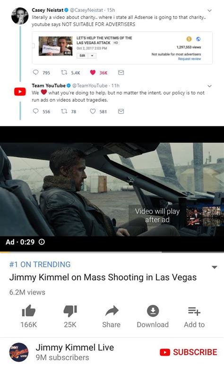Share the Jimmy Kimmel video
Screen dimensions: 224x368
[112, 311]
